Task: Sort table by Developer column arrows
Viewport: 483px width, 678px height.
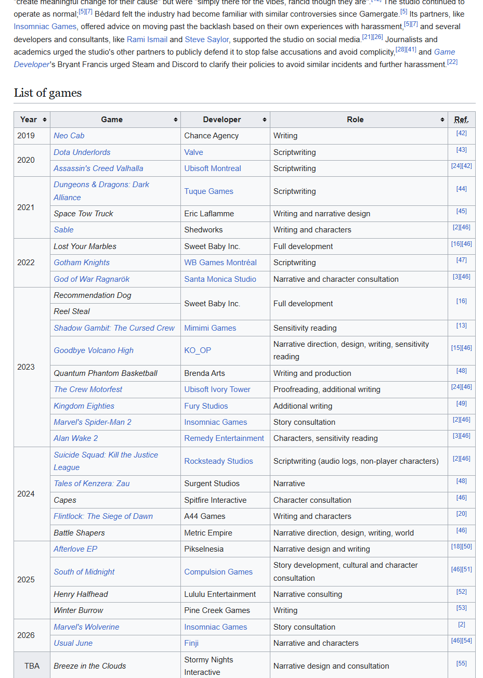Action: (x=265, y=120)
